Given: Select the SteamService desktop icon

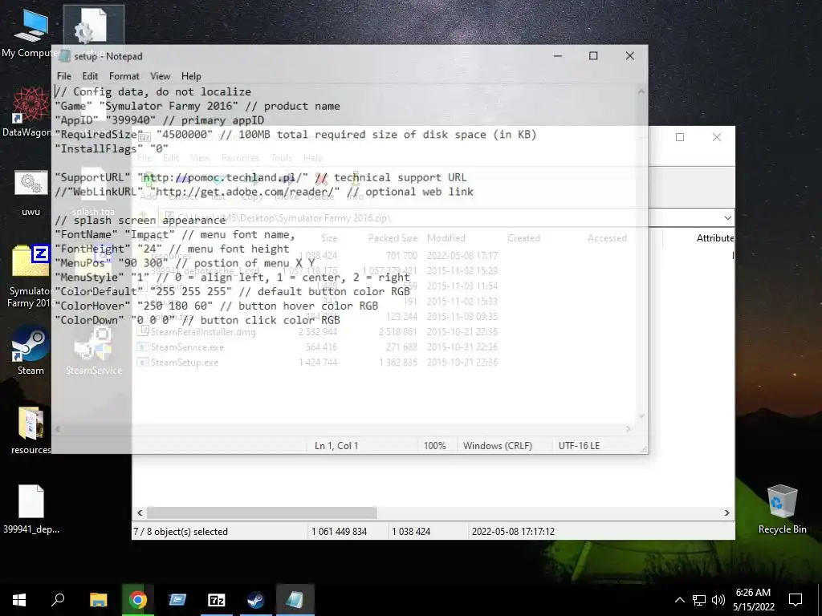Looking at the screenshot, I should click(93, 351).
